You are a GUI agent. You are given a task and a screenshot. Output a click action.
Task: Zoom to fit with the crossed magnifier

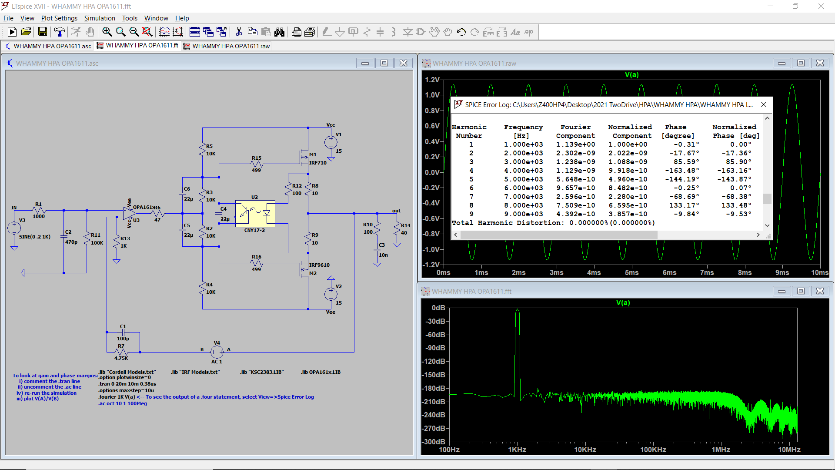pos(147,32)
